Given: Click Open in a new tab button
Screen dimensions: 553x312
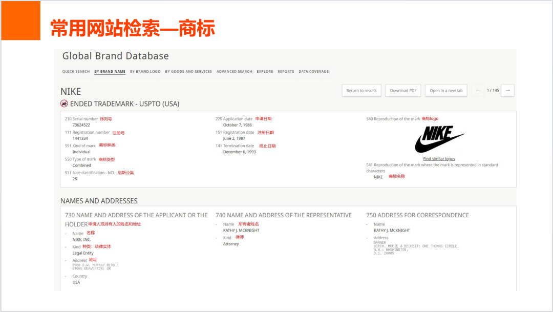Looking at the screenshot, I should pos(446,90).
